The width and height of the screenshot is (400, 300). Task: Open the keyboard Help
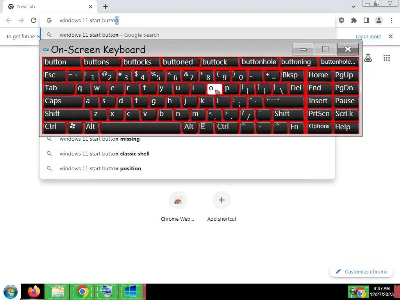[x=346, y=127]
